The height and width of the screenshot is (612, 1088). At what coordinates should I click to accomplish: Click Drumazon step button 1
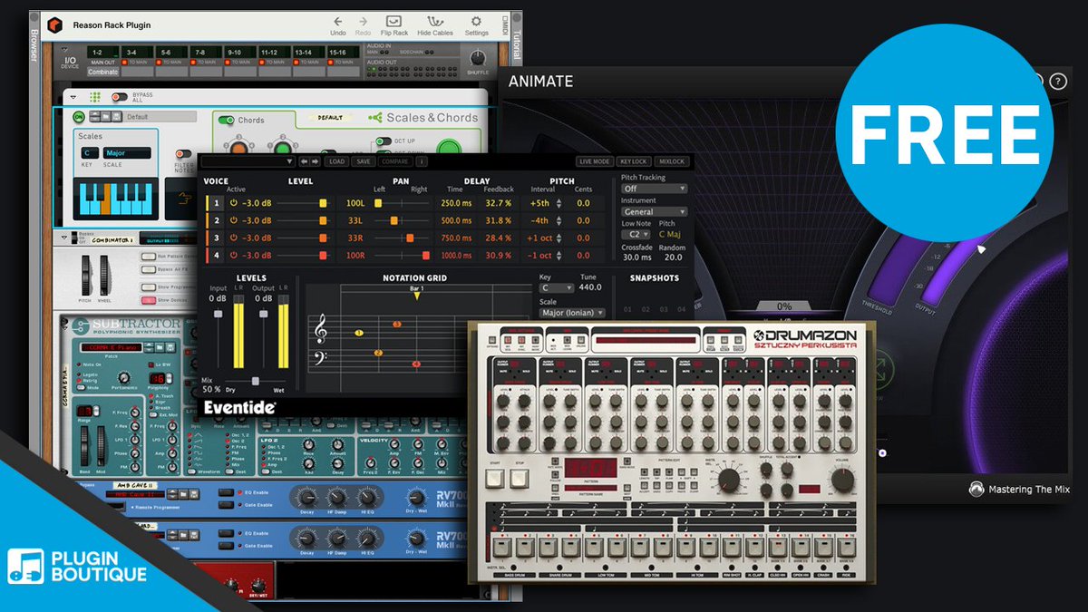[x=501, y=548]
